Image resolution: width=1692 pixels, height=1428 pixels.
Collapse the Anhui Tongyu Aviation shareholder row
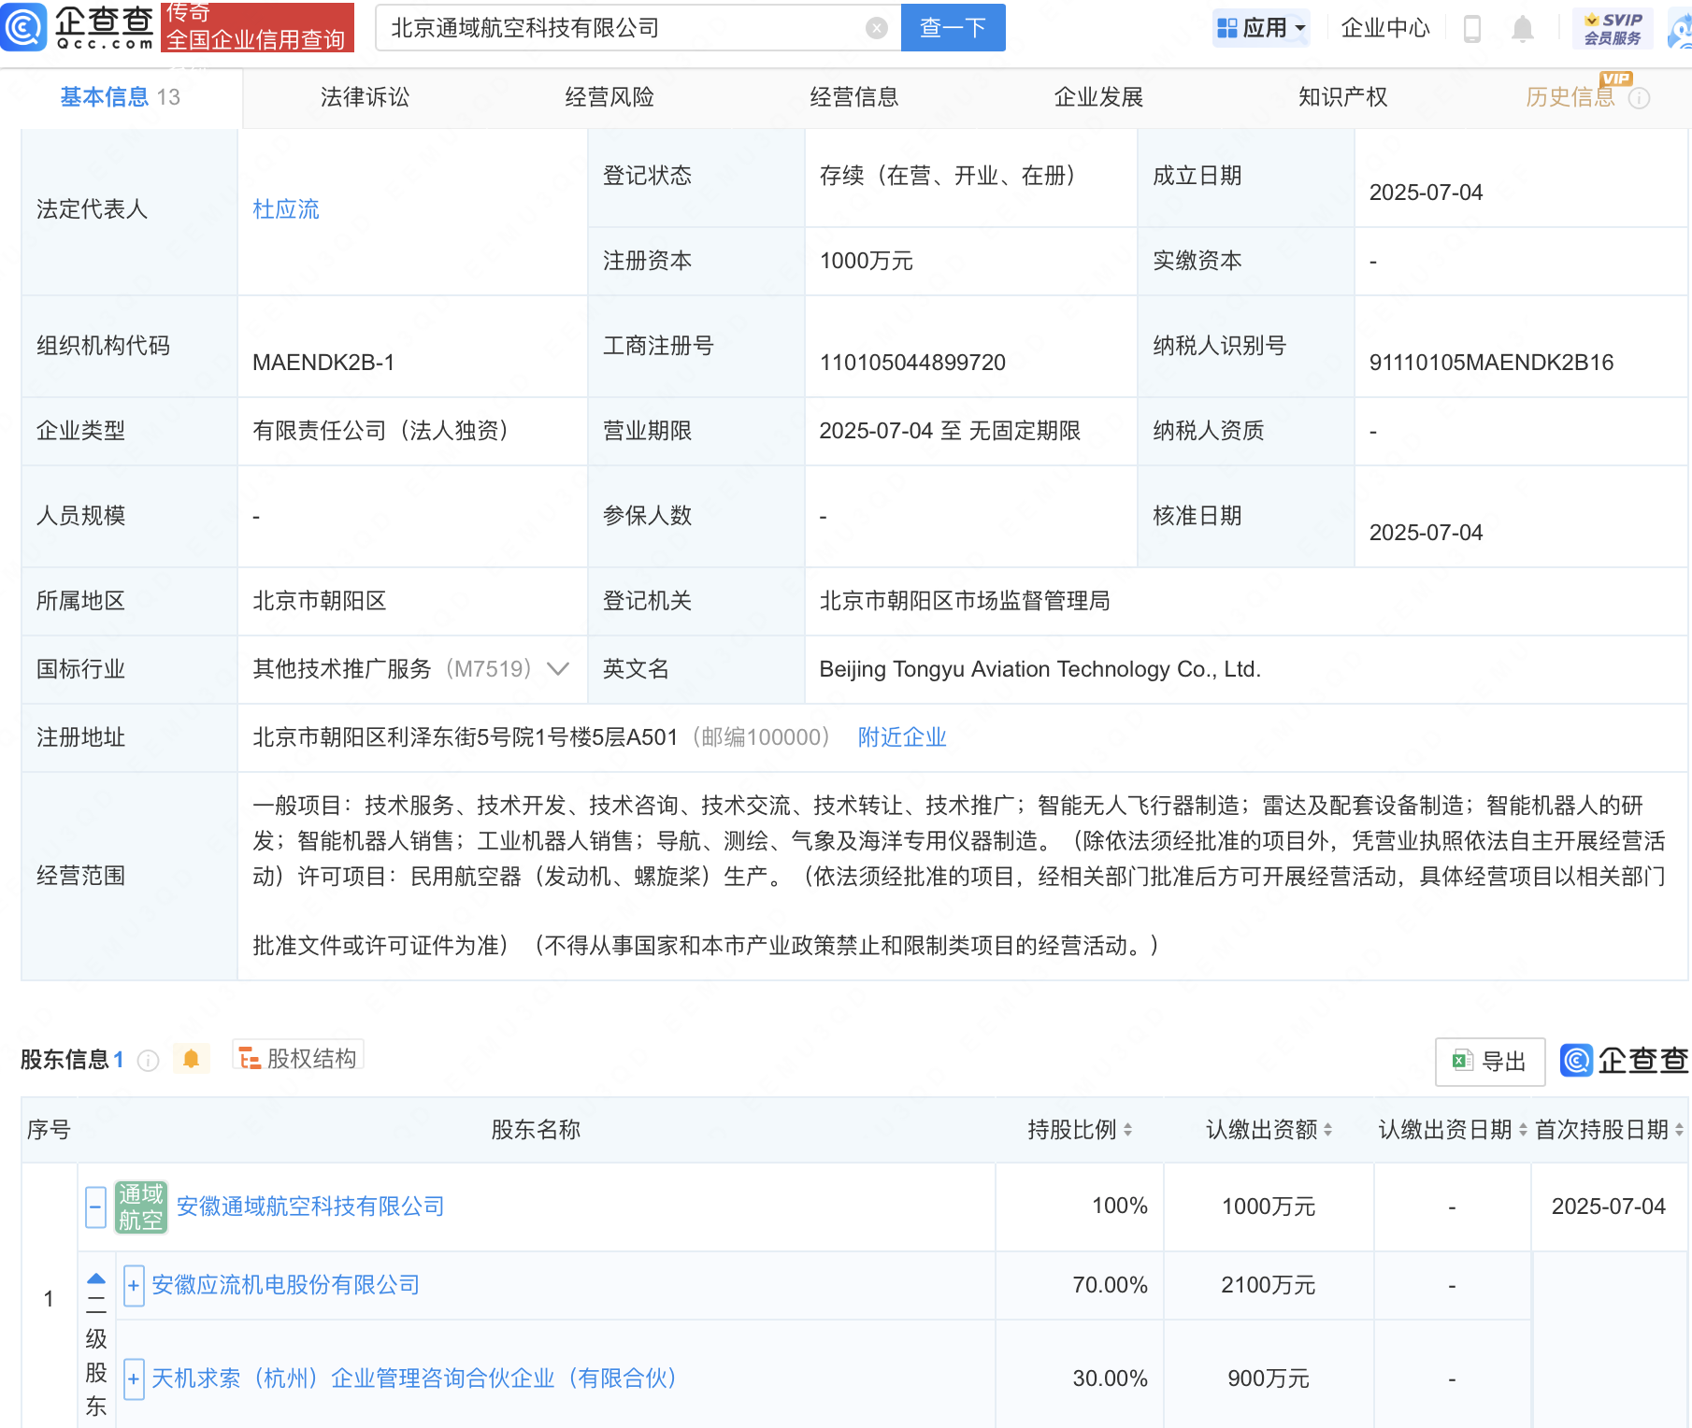tap(95, 1207)
